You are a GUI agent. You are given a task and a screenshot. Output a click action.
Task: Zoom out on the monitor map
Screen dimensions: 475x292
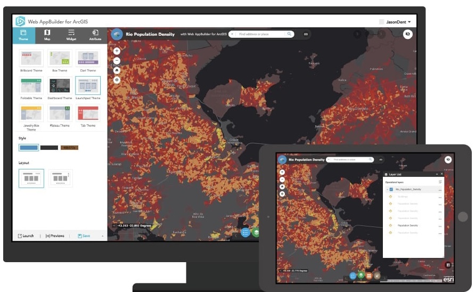tap(117, 61)
